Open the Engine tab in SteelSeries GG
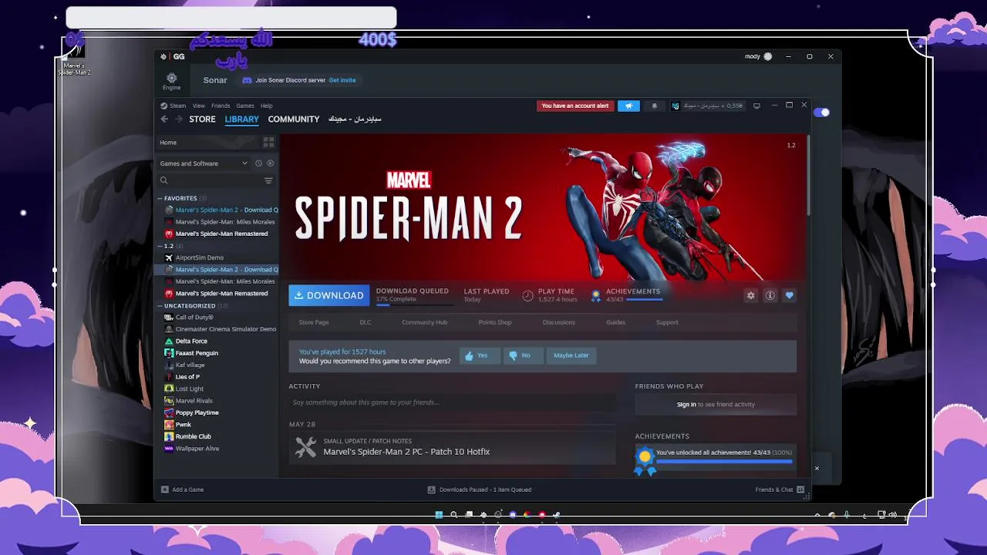This screenshot has width=987, height=555. (x=171, y=81)
